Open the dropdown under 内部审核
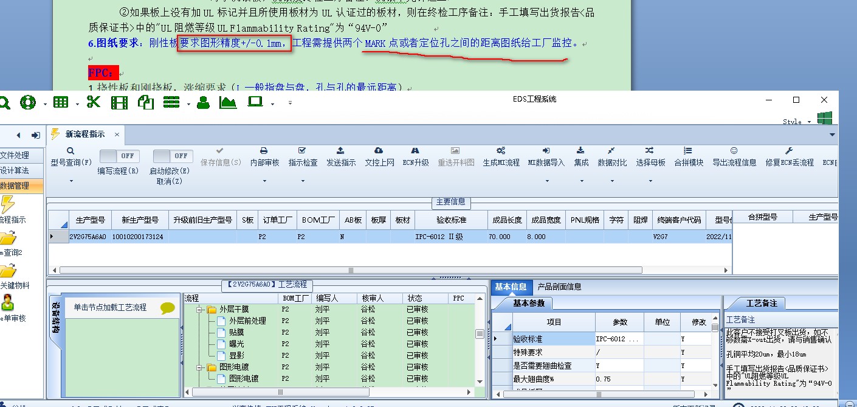Viewport: 857px width, 407px height. pyautogui.click(x=264, y=181)
